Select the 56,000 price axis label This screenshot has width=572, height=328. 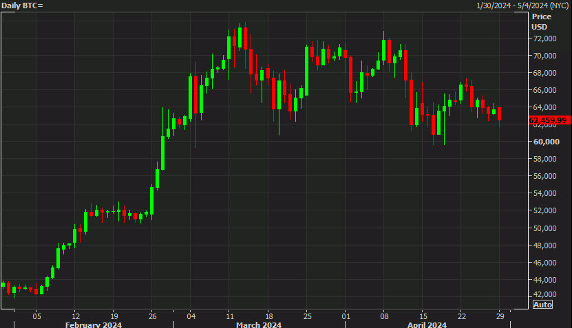pos(544,176)
